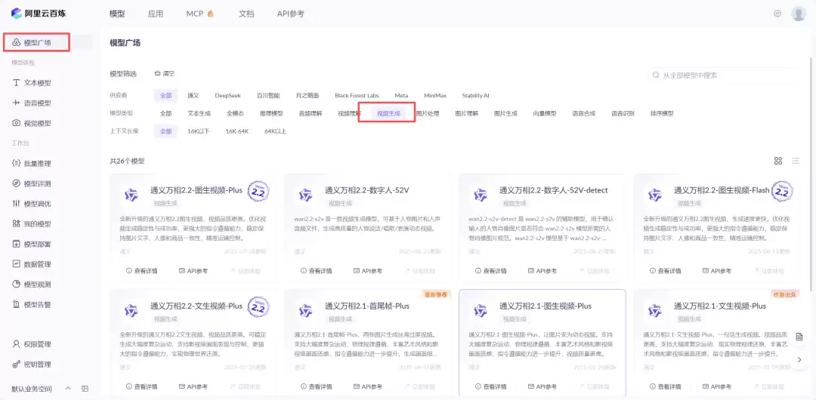This screenshot has width=816, height=400.
Task: Click Wan 2.2 badge on 图生视频-Flash card
Action: click(x=780, y=192)
